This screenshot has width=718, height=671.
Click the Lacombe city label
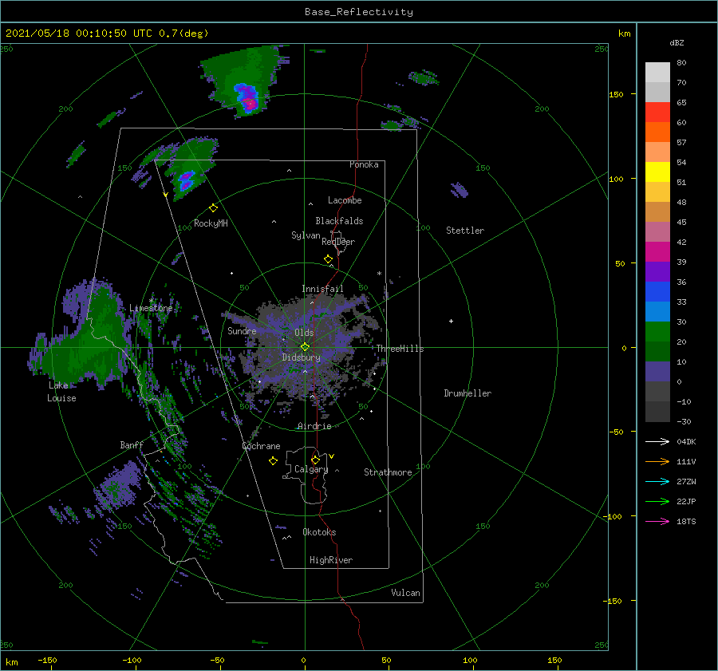tap(345, 200)
